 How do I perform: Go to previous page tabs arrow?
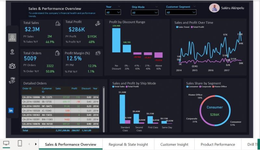tap(29, 144)
